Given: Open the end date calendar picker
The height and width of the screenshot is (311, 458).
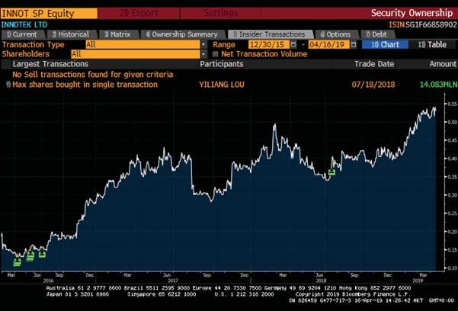Looking at the screenshot, I should coord(354,45).
